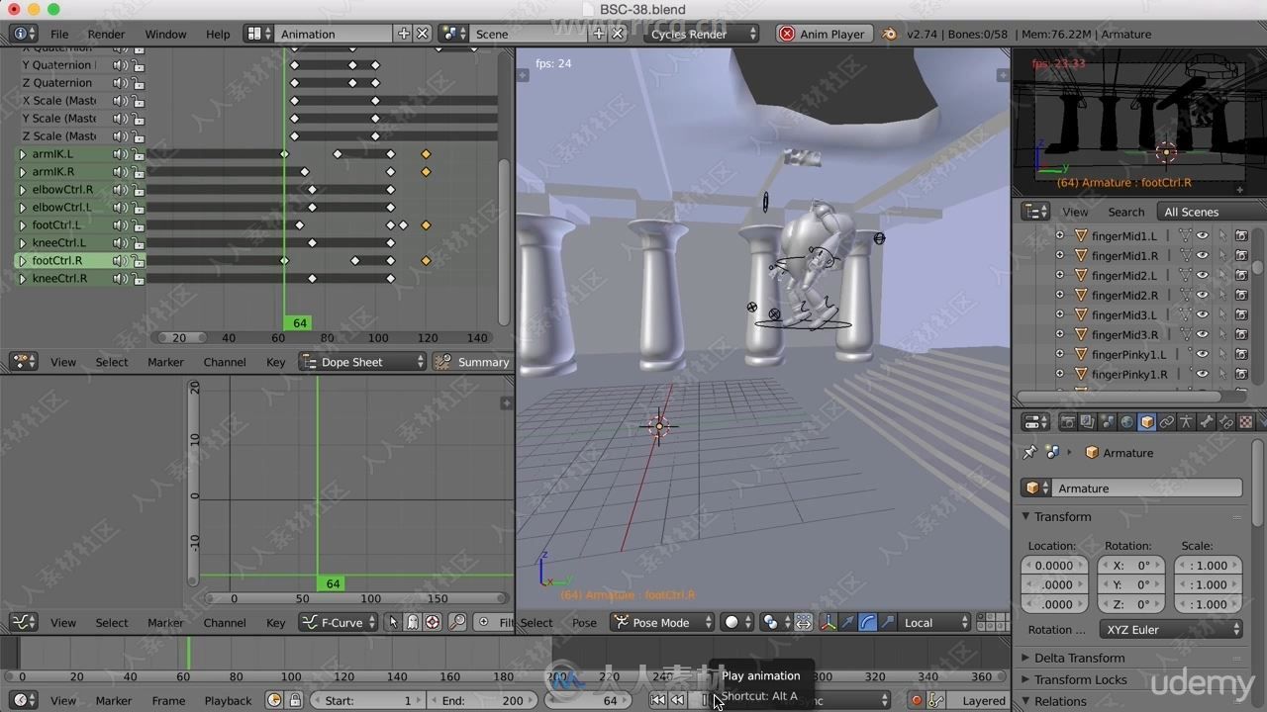Image resolution: width=1267 pixels, height=712 pixels.
Task: Expand the footCtrl.L channel group
Action: [22, 225]
